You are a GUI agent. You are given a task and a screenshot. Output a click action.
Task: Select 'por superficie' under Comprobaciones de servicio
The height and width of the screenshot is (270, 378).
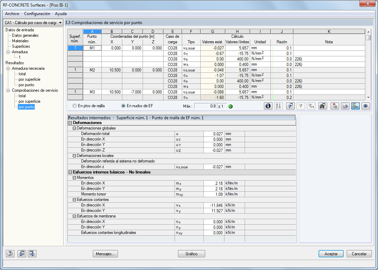click(30, 101)
